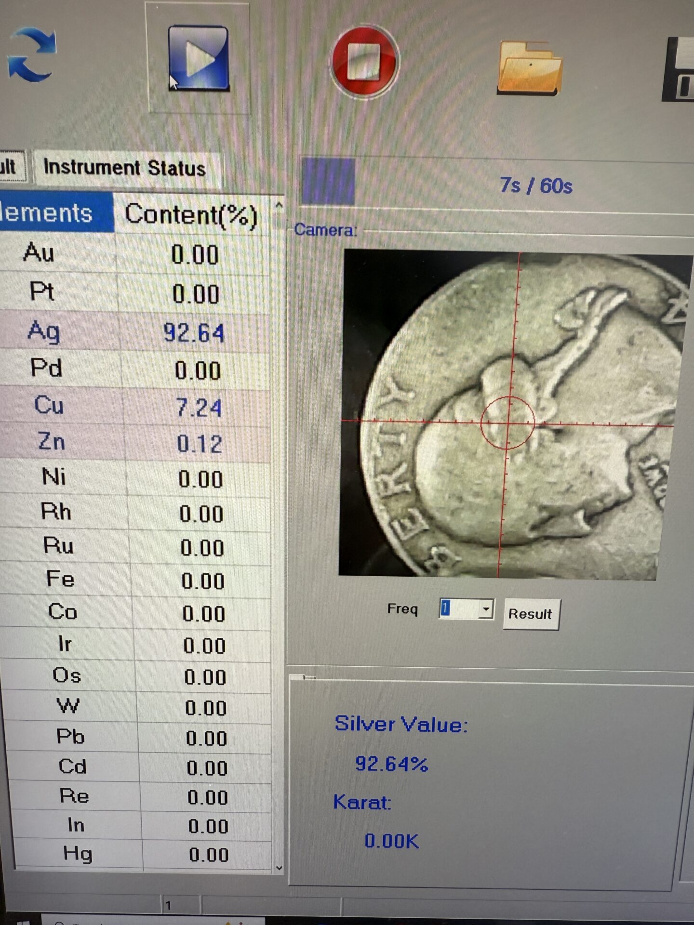Open the Freq dropdown arrow
The width and height of the screenshot is (694, 925).
[486, 609]
